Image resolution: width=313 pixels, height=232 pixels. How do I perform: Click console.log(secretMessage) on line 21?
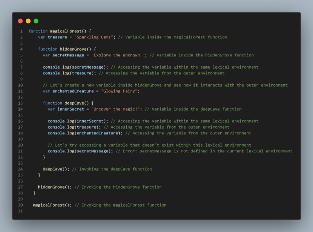(80, 151)
